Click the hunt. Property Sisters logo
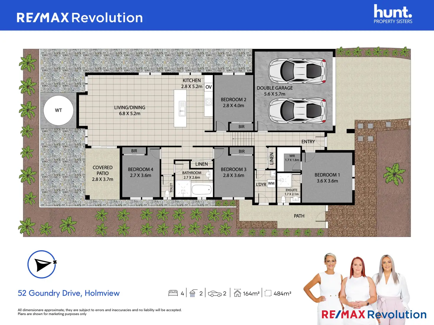Screen dimensions: 434x325 pyautogui.click(x=393, y=14)
